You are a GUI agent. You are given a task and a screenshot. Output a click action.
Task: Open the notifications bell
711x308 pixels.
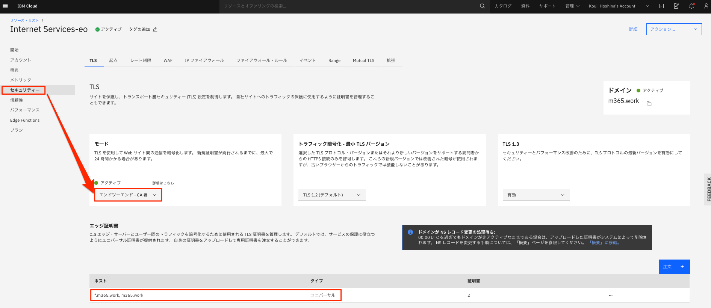pyautogui.click(x=691, y=6)
